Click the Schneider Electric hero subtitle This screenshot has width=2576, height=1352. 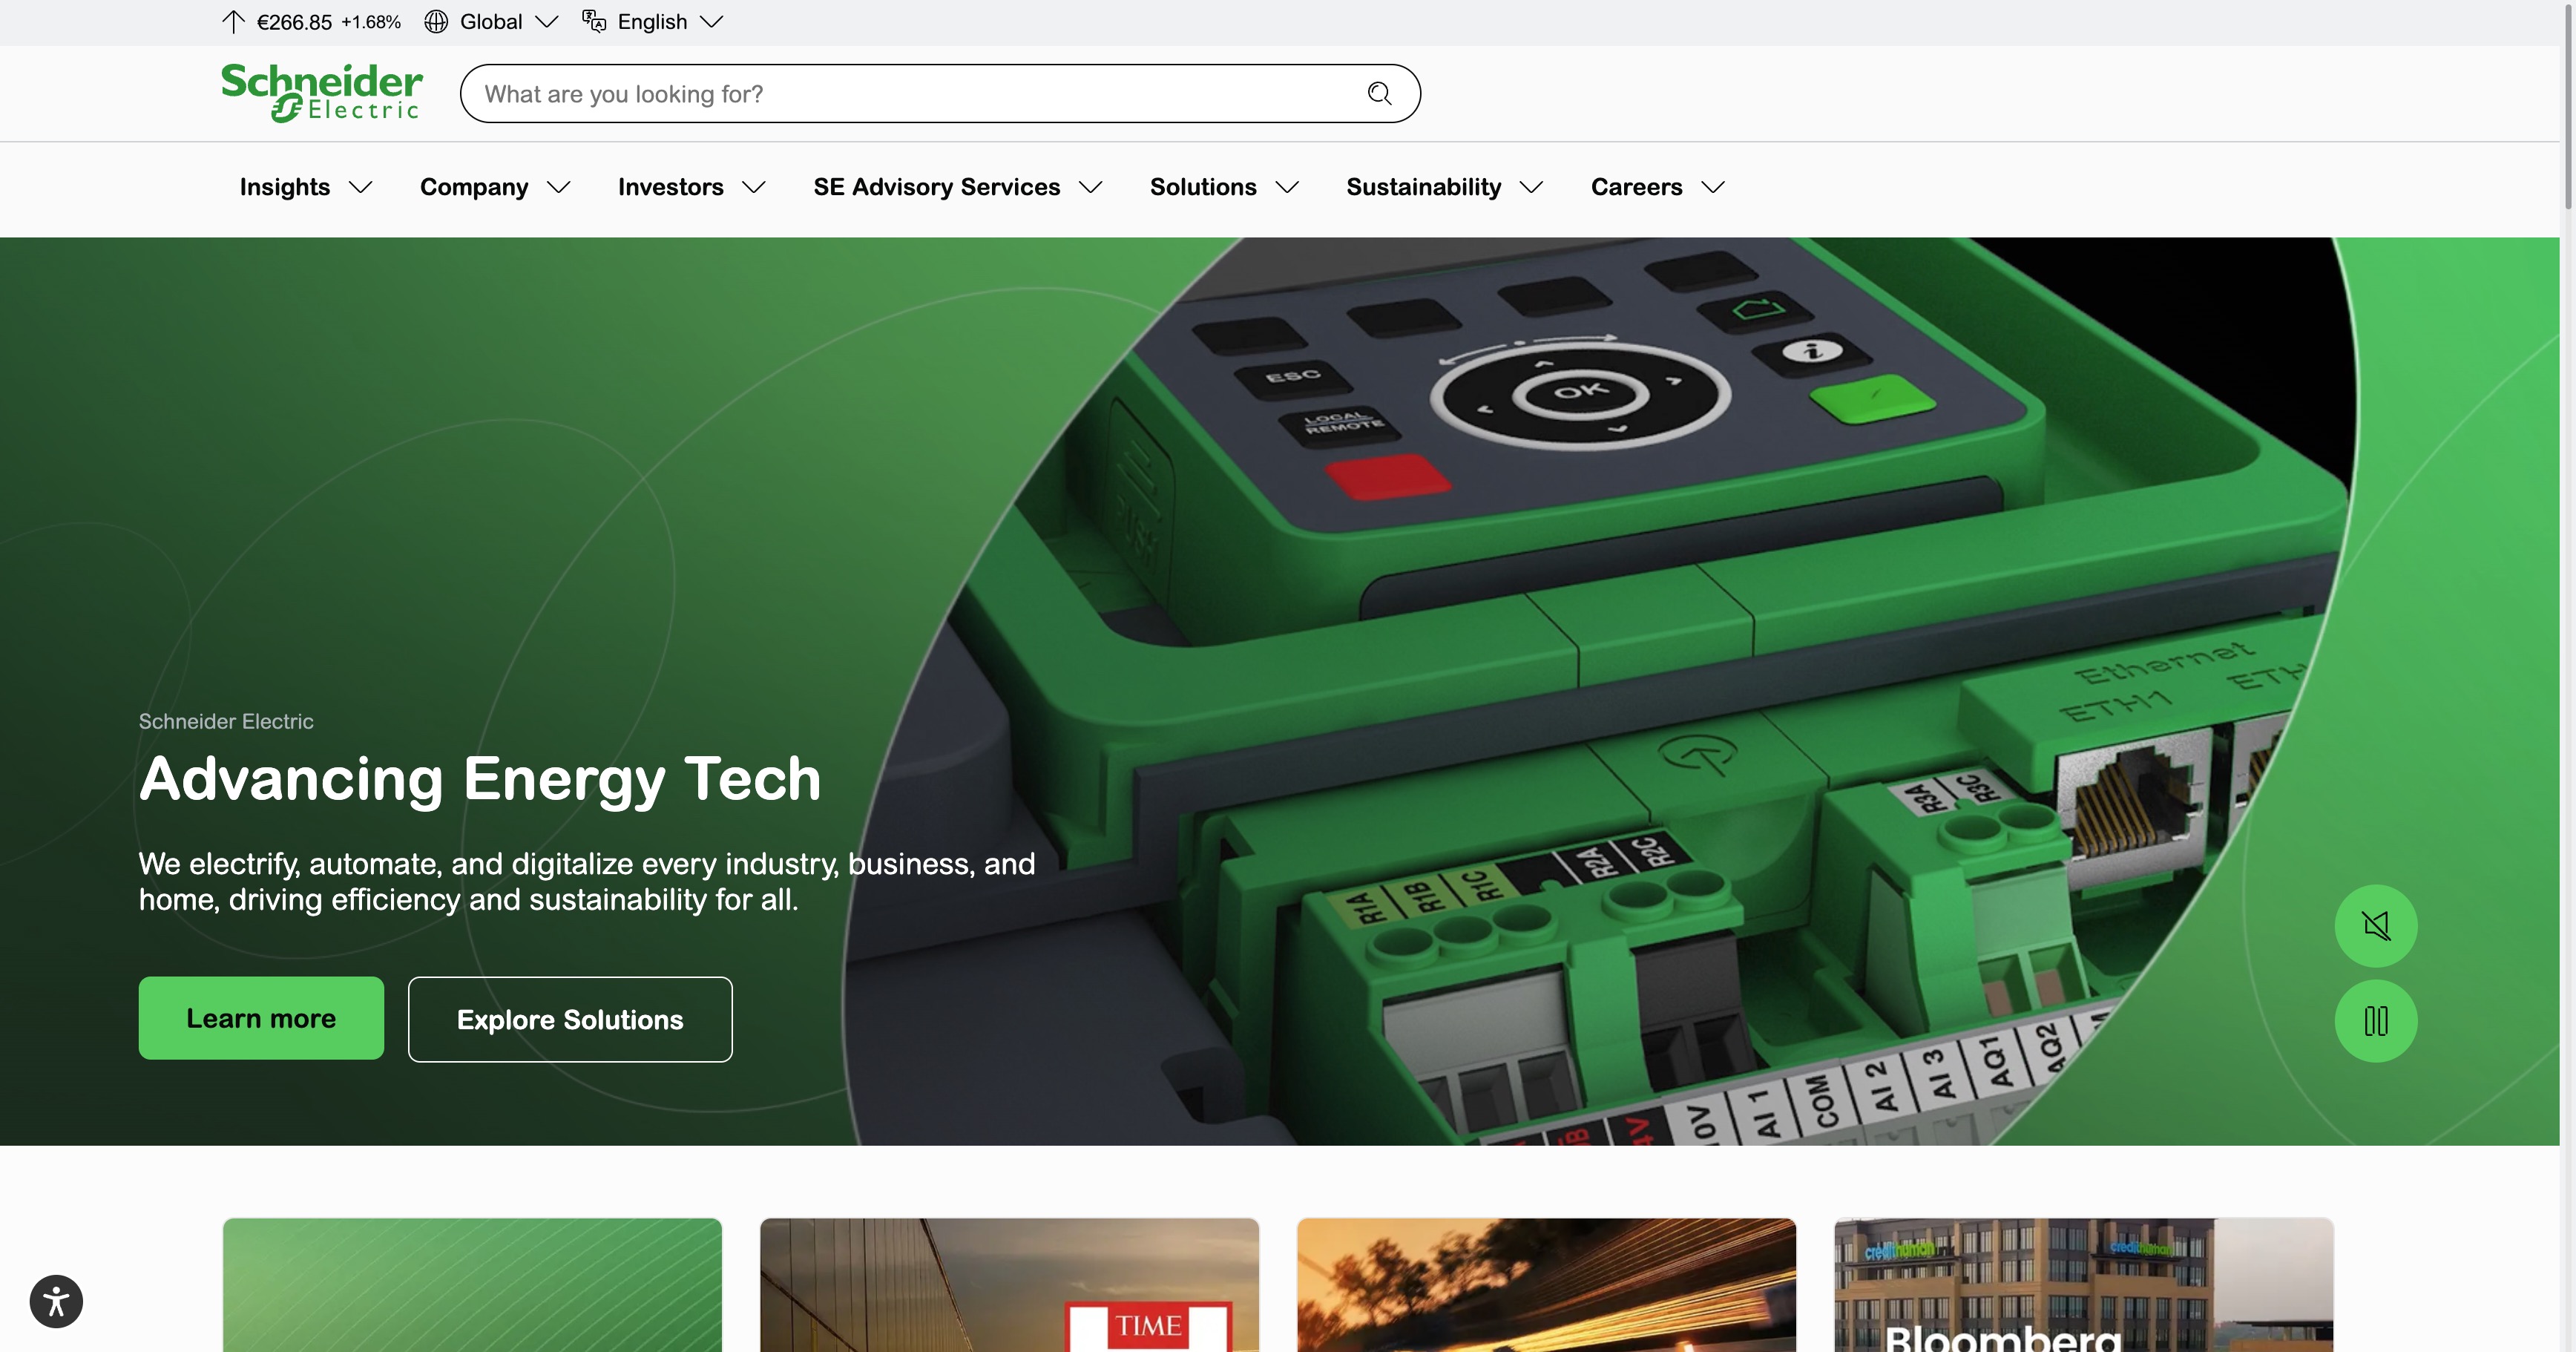pos(226,721)
